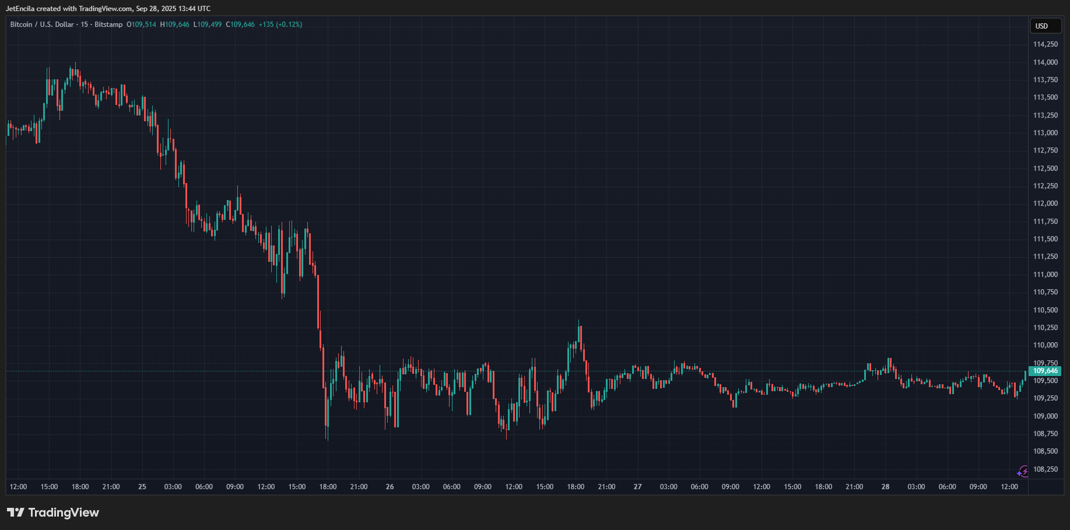Click the closing price C109,646 in legend

tap(240, 24)
